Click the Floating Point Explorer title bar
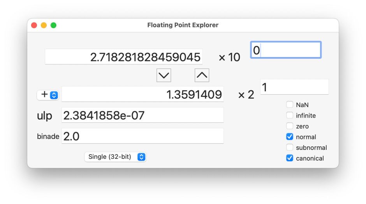 click(x=183, y=25)
